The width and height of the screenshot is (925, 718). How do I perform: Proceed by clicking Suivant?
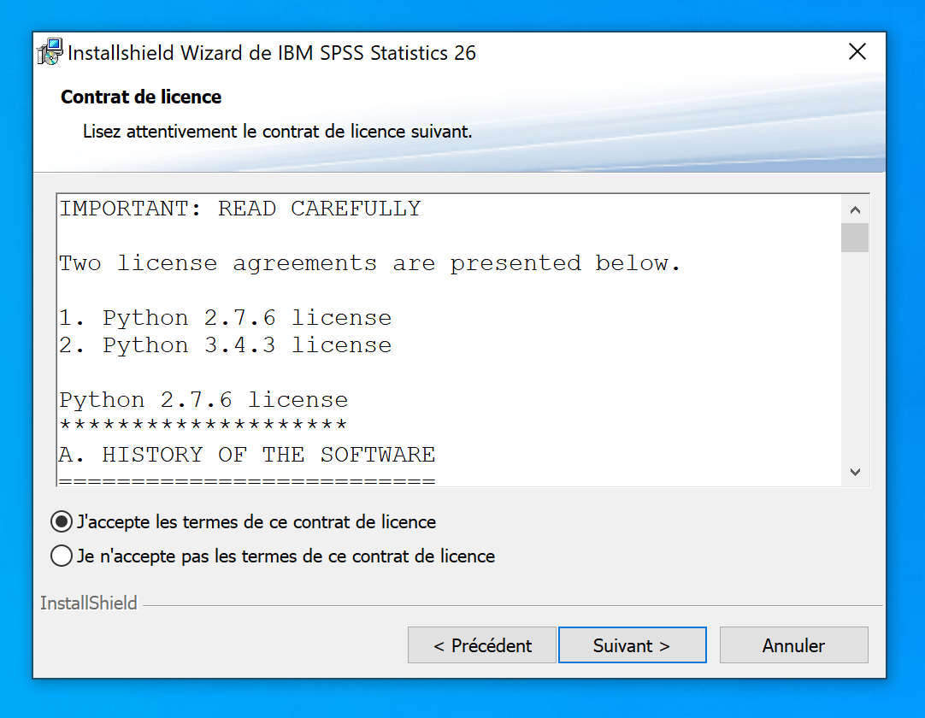tap(632, 645)
